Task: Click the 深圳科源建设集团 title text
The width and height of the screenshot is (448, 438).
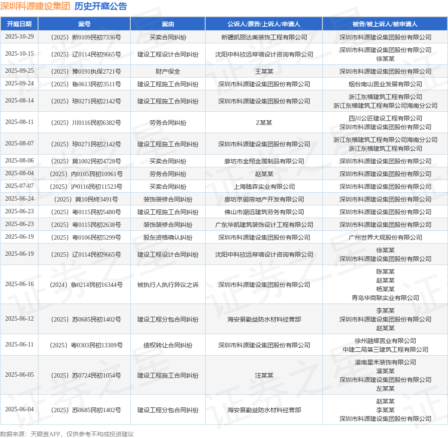Action: (35, 6)
